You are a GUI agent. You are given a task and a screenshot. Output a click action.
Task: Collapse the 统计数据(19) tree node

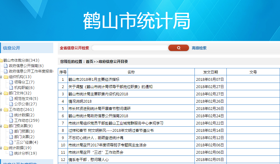click(2, 148)
